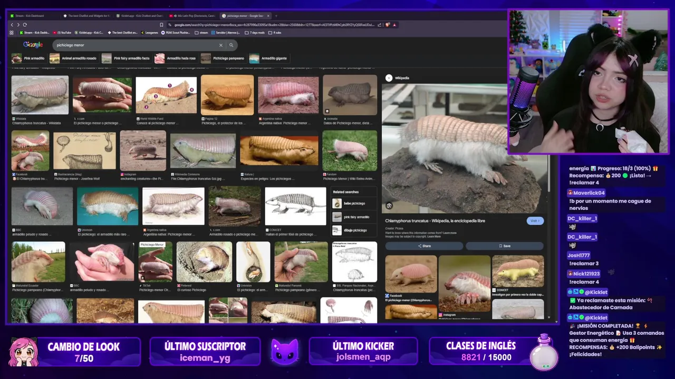
Task: Open Univision armadillo thumbnail
Action: 108,206
